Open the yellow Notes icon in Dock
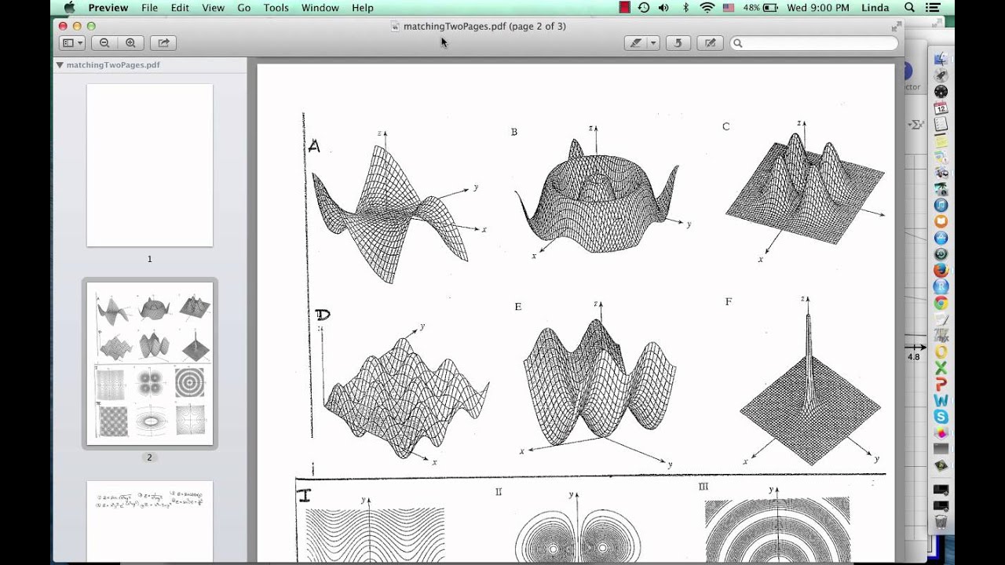The image size is (1005, 565). click(941, 141)
